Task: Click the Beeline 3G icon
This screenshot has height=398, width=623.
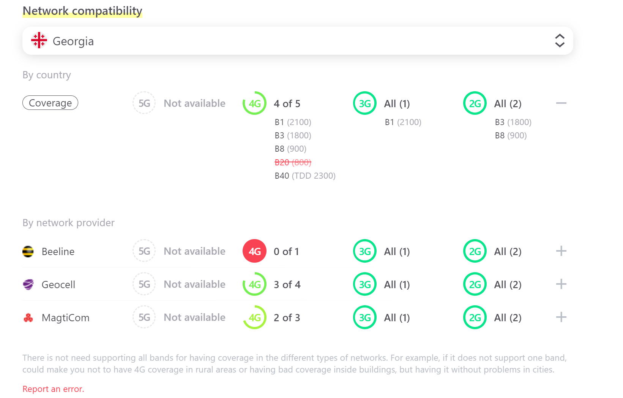Action: pos(365,251)
